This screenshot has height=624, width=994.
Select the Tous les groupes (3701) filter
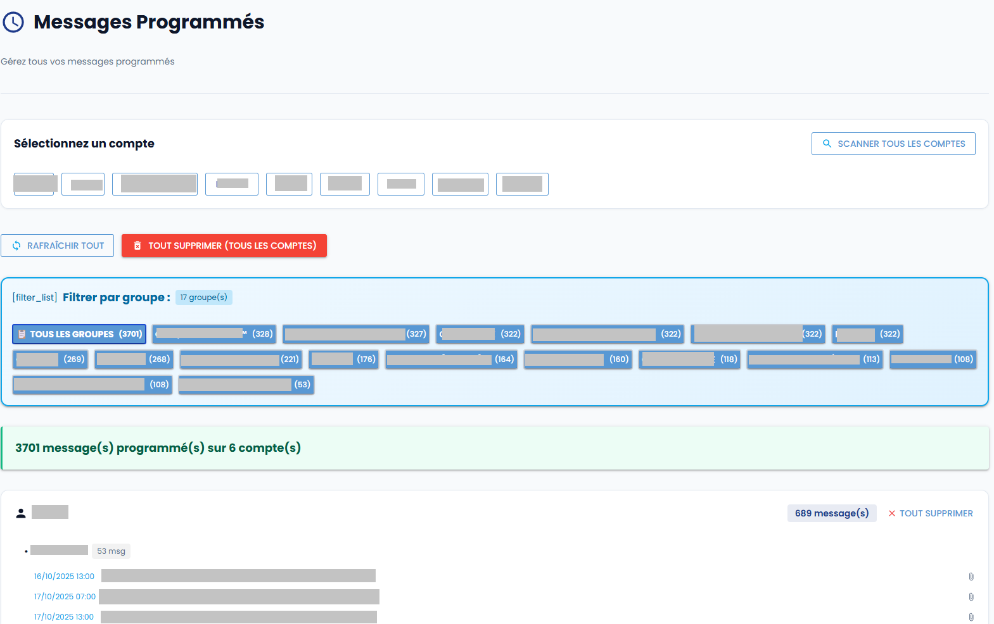(79, 334)
